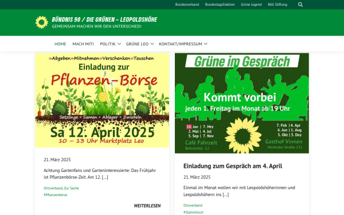Go to the HOME menu item

pyautogui.click(x=60, y=44)
